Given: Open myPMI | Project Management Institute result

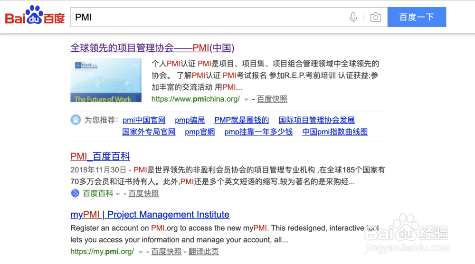Looking at the screenshot, I should [150, 214].
